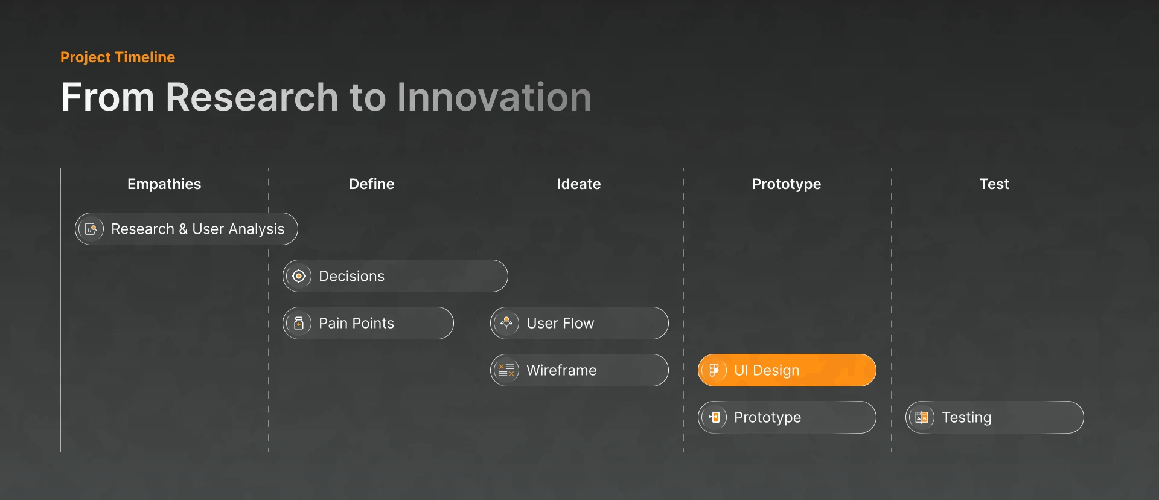The height and width of the screenshot is (500, 1159).
Task: Click the Figma icon on UI Design
Action: pos(714,370)
